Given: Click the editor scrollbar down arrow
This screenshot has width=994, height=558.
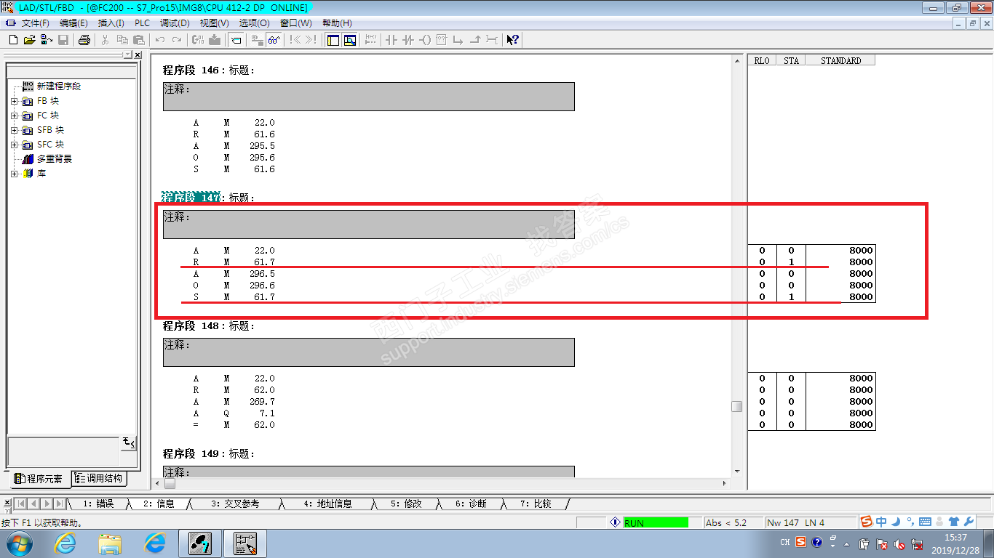Looking at the screenshot, I should pyautogui.click(x=737, y=472).
